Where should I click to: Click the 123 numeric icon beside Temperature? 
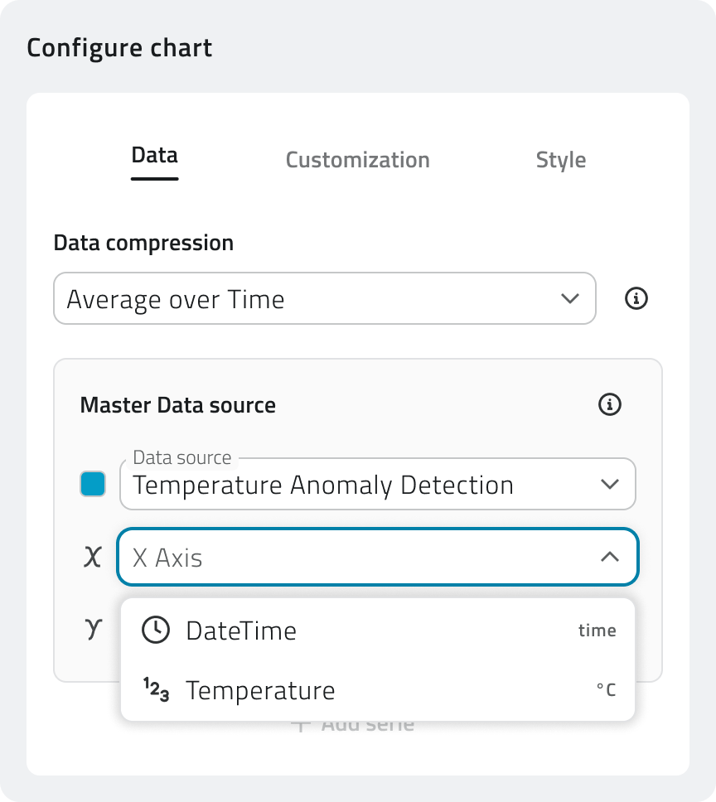tap(156, 689)
